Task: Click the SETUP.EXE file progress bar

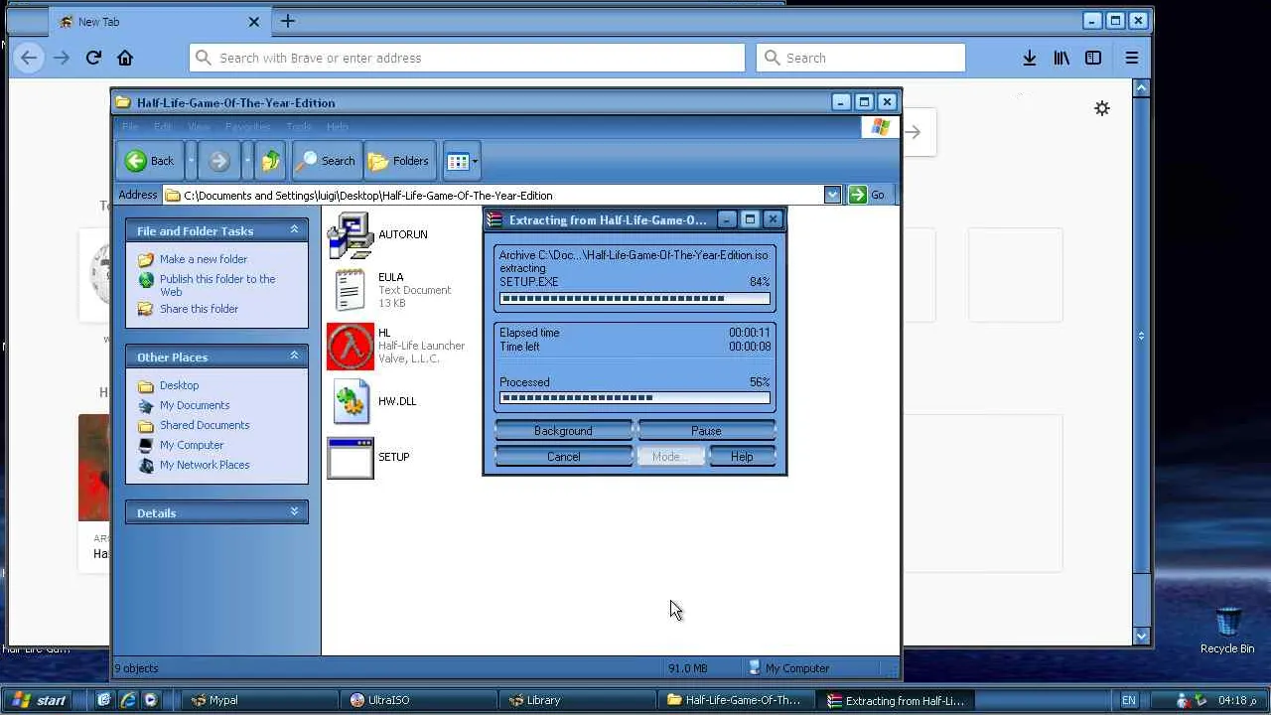Action: 635,299
